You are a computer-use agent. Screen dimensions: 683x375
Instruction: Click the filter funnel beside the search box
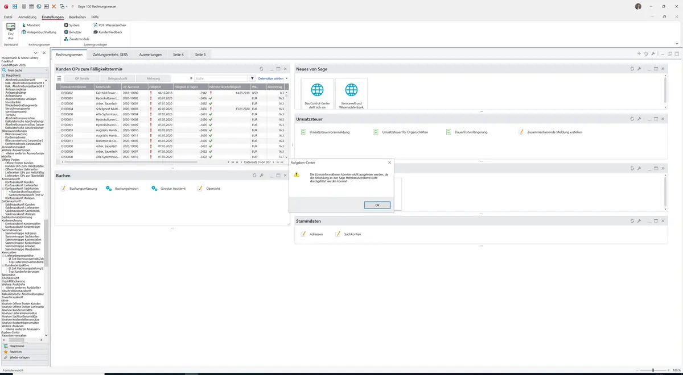click(x=252, y=78)
